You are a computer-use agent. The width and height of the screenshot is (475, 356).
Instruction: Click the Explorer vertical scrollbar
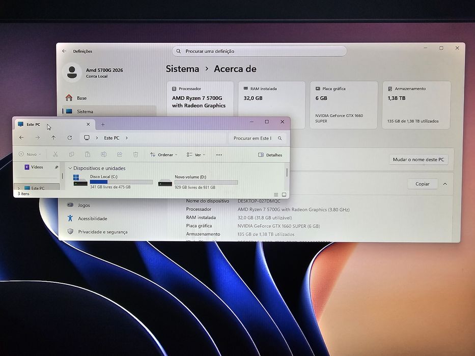click(x=287, y=172)
